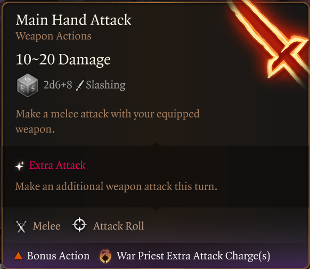Click the additional weapon attack description
This screenshot has height=269, width=310.
coord(116,187)
